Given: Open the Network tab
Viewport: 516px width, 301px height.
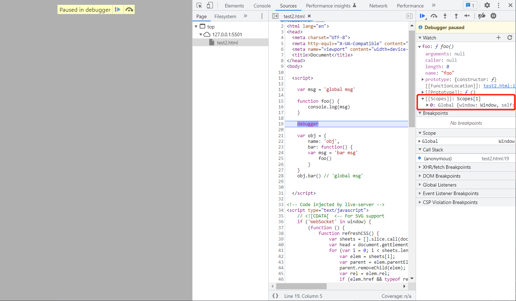Looking at the screenshot, I should click(378, 6).
